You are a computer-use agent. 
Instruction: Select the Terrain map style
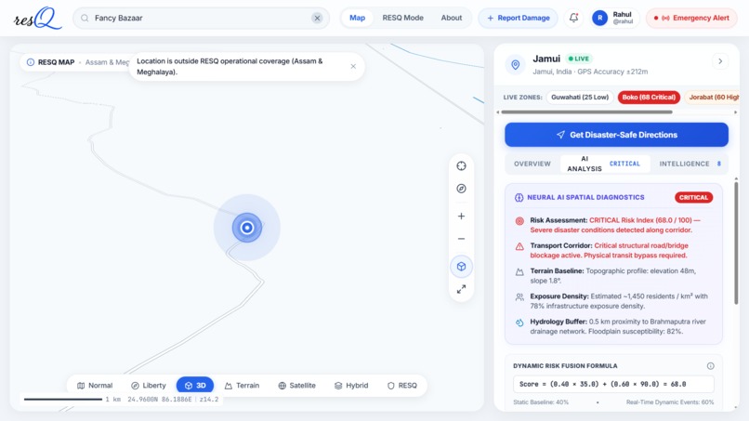click(242, 385)
